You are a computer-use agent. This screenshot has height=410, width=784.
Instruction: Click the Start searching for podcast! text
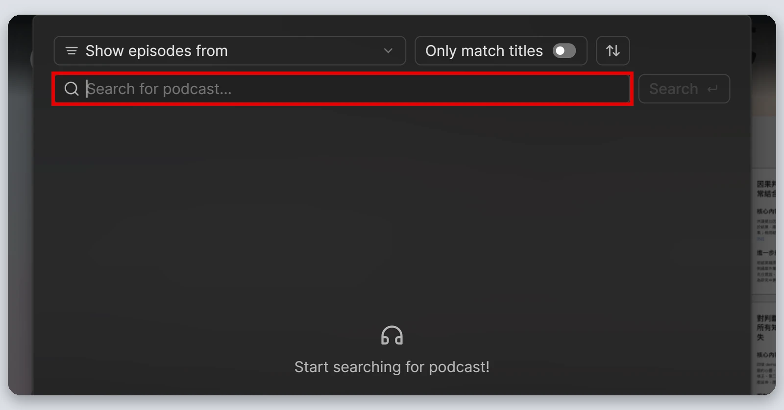click(x=392, y=367)
